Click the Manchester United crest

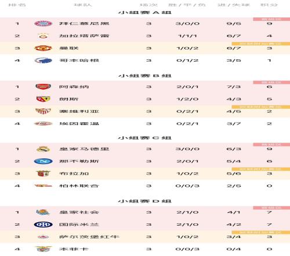[43, 48]
